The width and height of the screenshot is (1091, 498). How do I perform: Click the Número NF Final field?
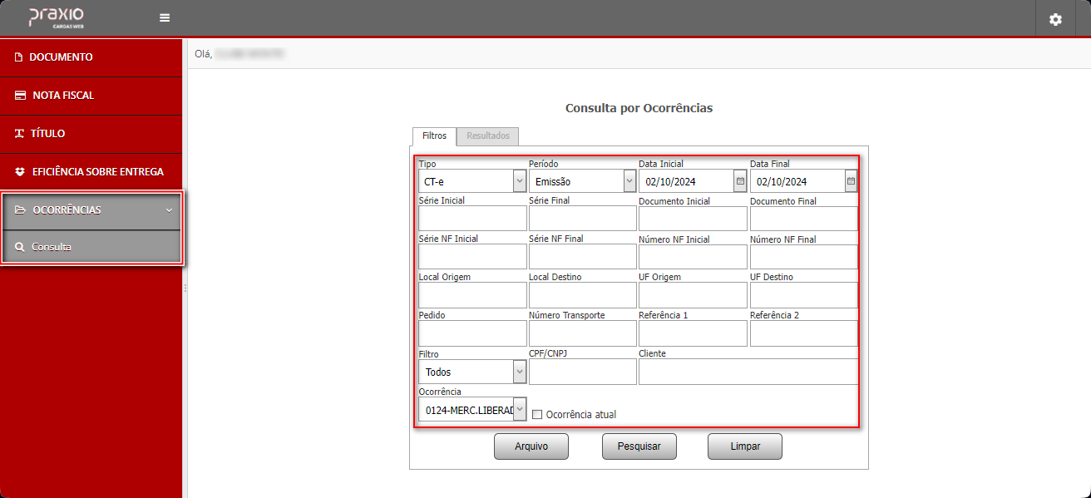[804, 257]
